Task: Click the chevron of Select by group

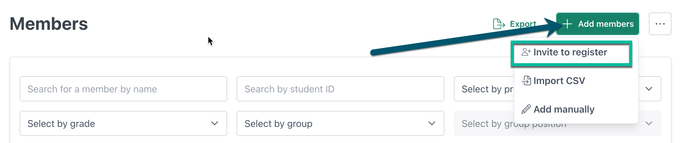Action: tap(432, 123)
